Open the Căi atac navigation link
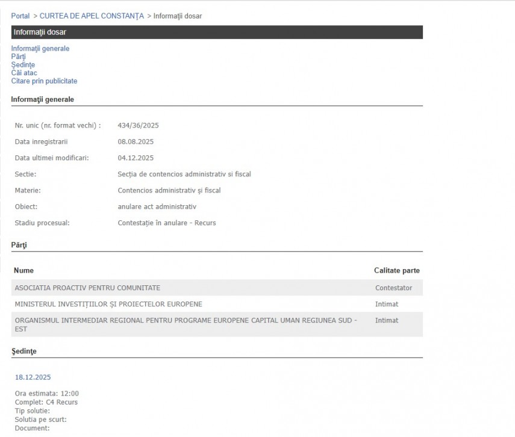 pyautogui.click(x=24, y=73)
